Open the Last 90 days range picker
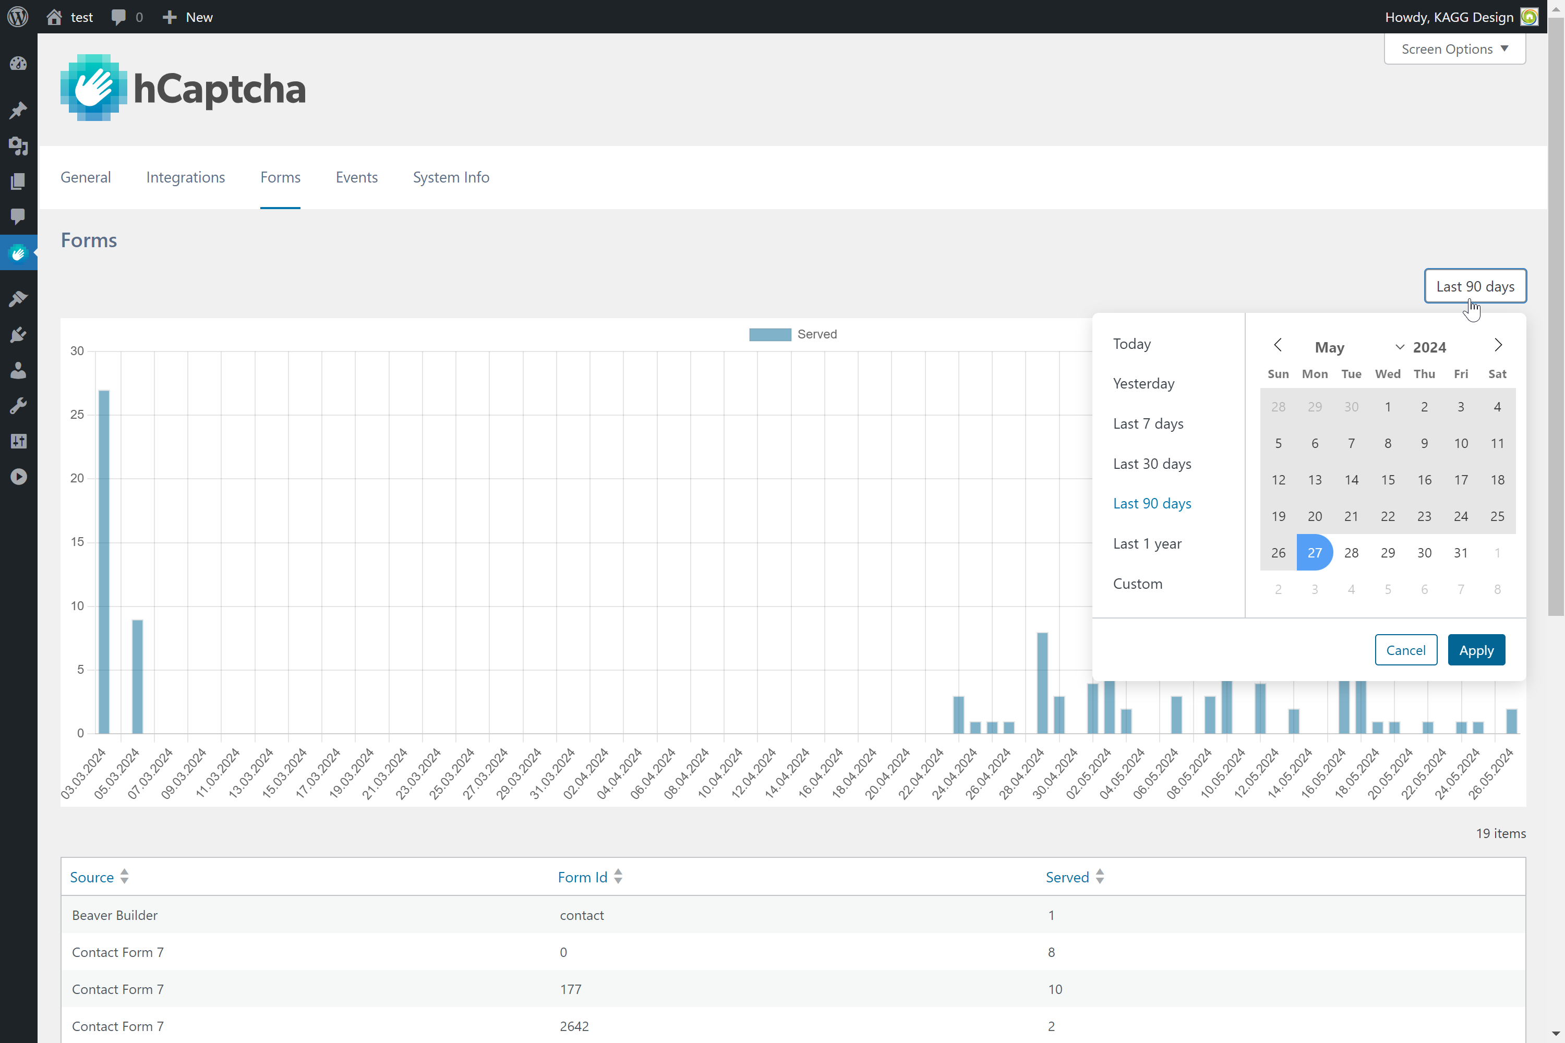 tap(1475, 286)
